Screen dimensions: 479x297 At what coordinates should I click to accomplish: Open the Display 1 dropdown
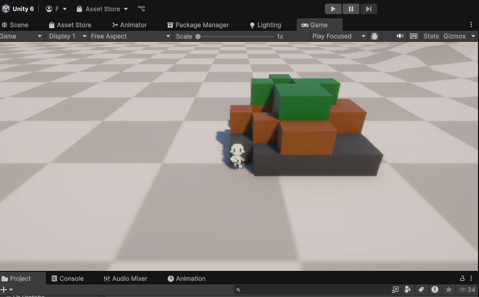[67, 36]
